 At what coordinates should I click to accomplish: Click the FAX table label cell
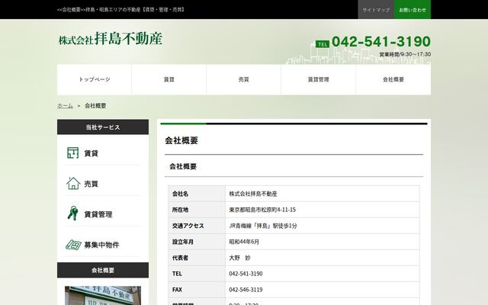pos(197,290)
